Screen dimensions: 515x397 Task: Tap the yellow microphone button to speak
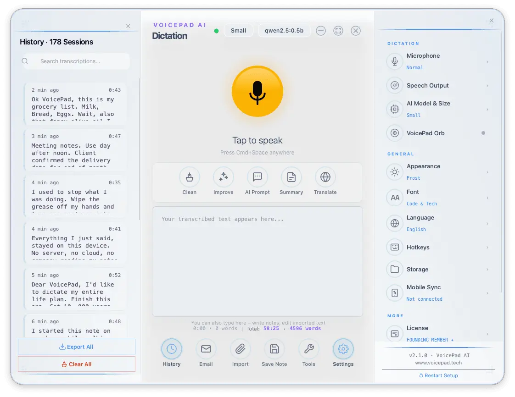[257, 91]
